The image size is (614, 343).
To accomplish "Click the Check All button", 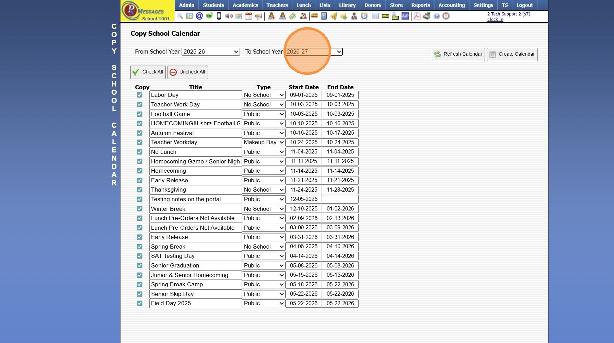I will pos(148,72).
